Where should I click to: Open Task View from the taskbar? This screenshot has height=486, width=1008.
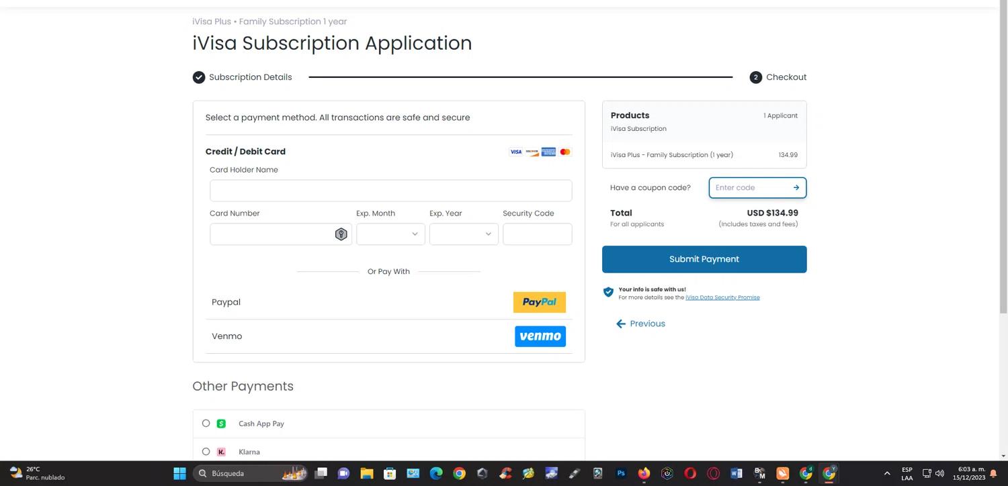coord(321,473)
